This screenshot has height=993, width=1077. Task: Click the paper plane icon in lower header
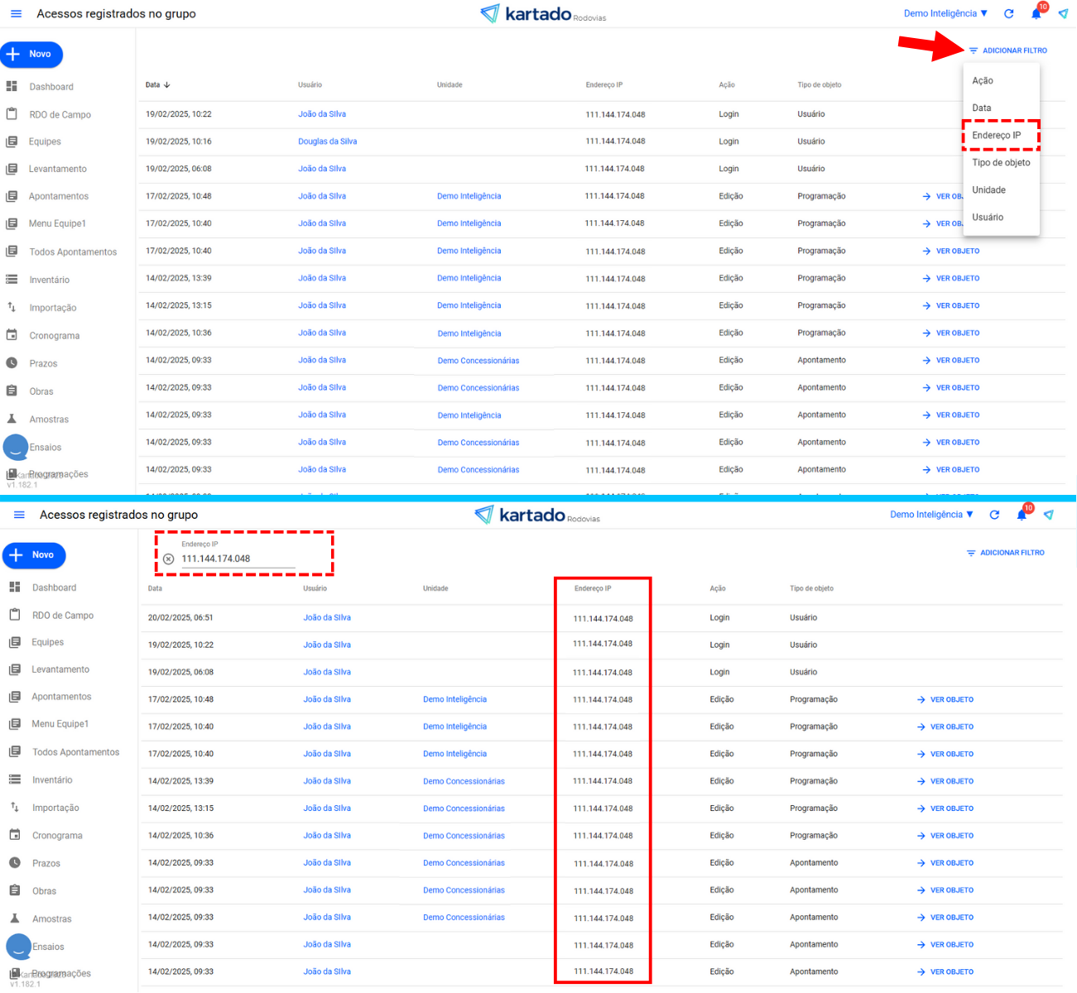(1049, 515)
